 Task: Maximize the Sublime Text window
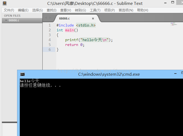point(173,2)
